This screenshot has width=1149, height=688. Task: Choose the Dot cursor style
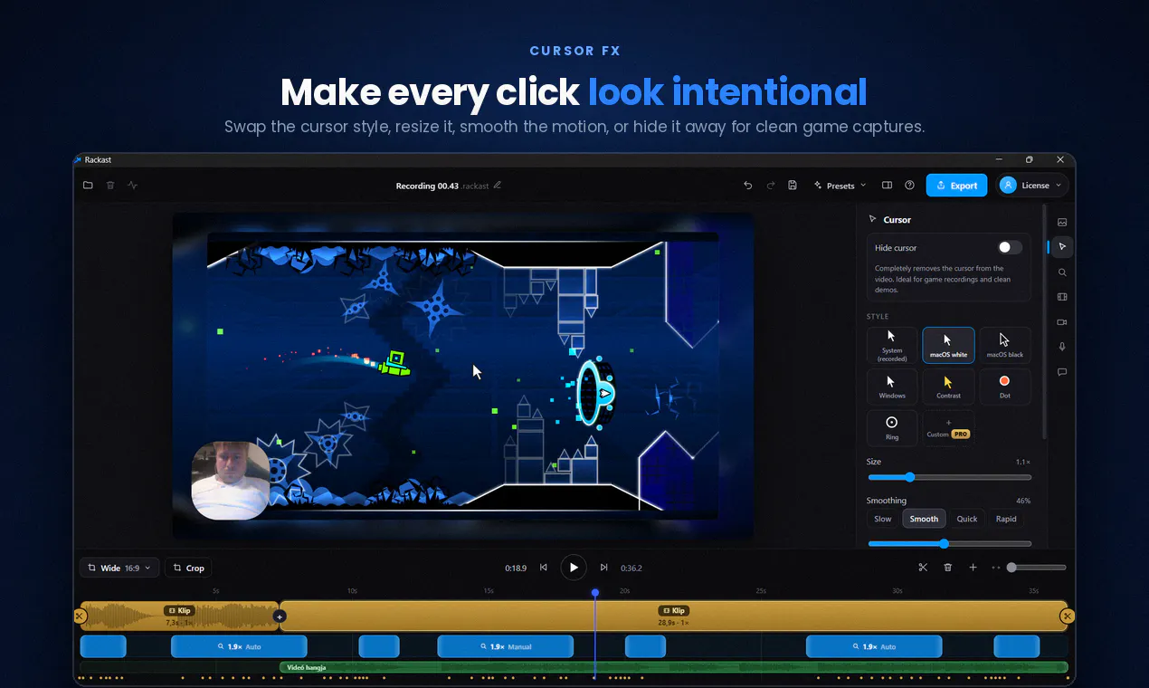(x=1004, y=387)
